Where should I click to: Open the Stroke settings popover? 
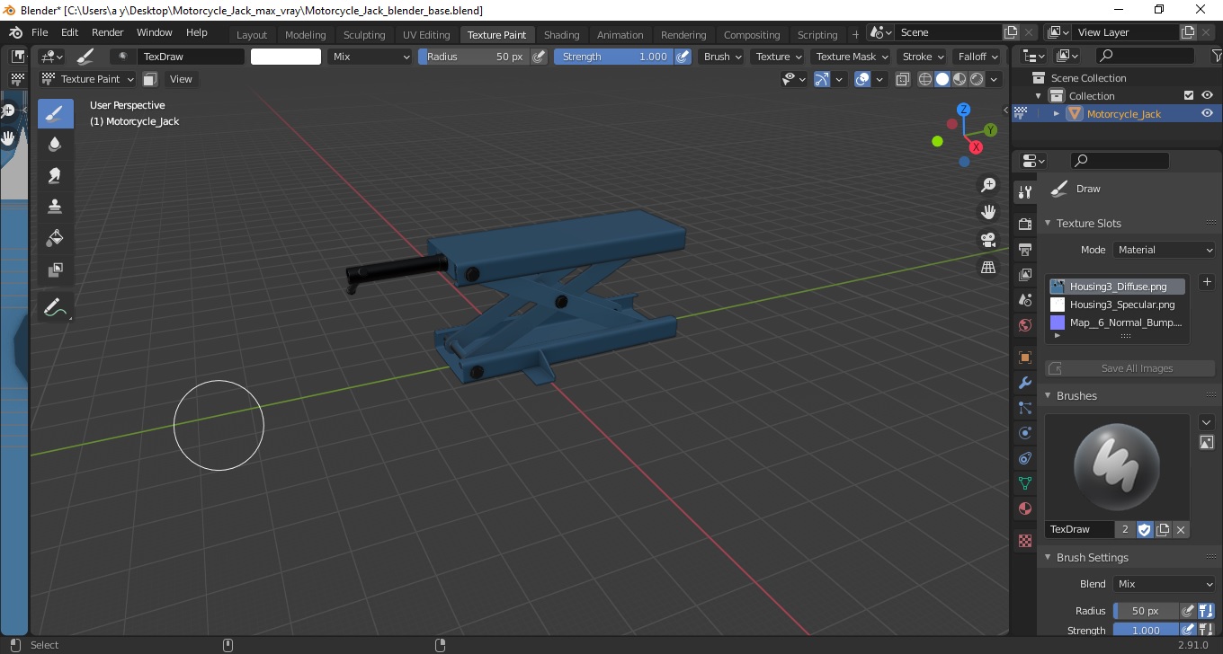[924, 57]
